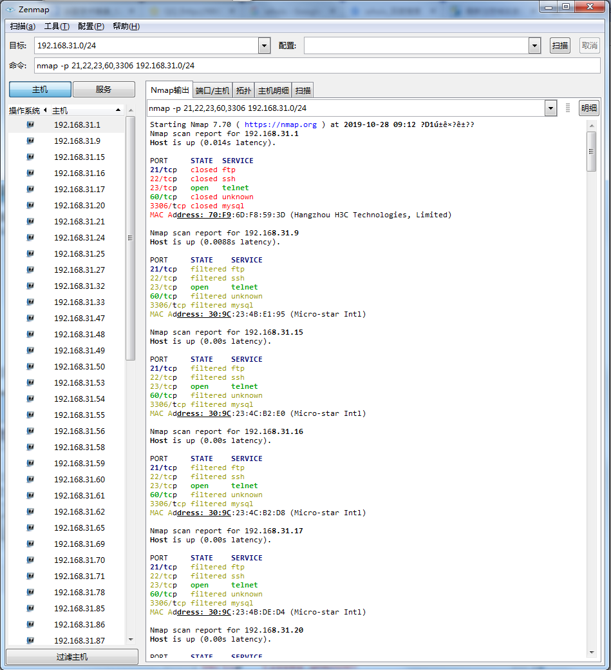Click the OS icon beside host 192.168.31.54

coord(30,399)
